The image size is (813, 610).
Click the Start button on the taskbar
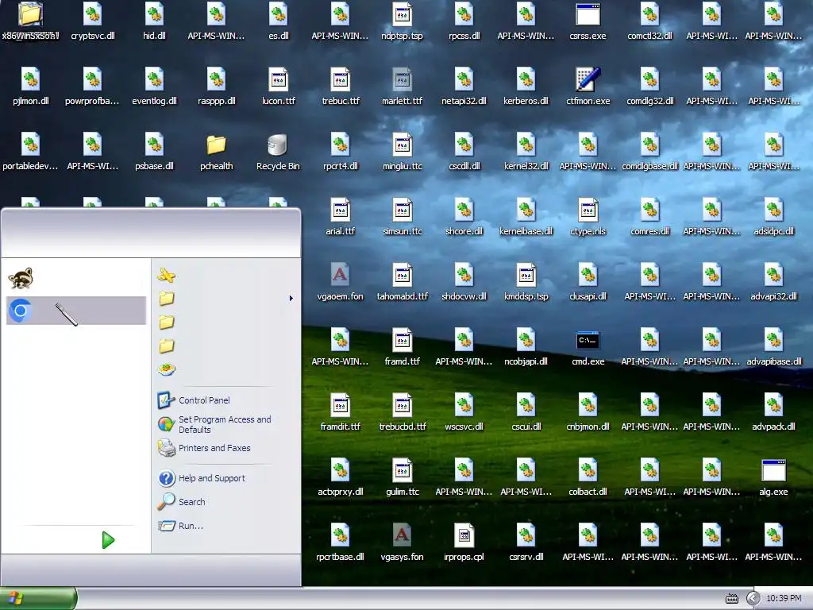click(x=38, y=598)
